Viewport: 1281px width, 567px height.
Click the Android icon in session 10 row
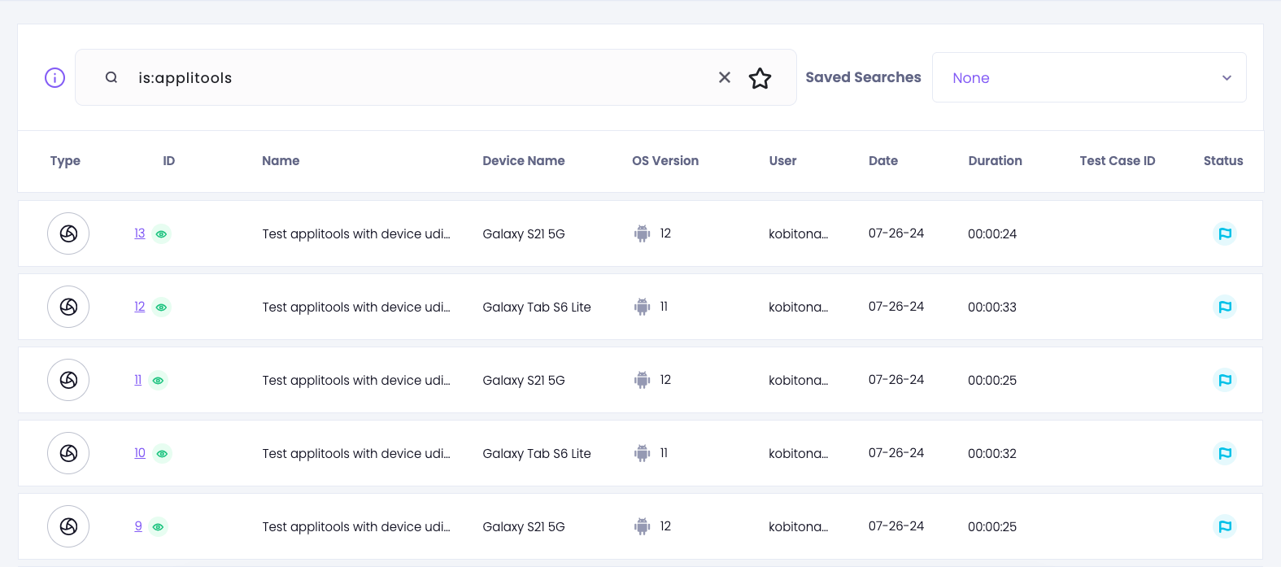[643, 453]
